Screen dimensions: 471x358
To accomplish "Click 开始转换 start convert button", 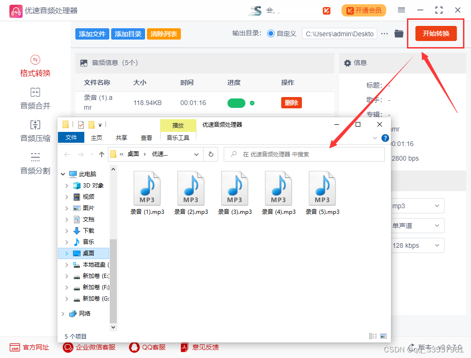I will (x=436, y=33).
